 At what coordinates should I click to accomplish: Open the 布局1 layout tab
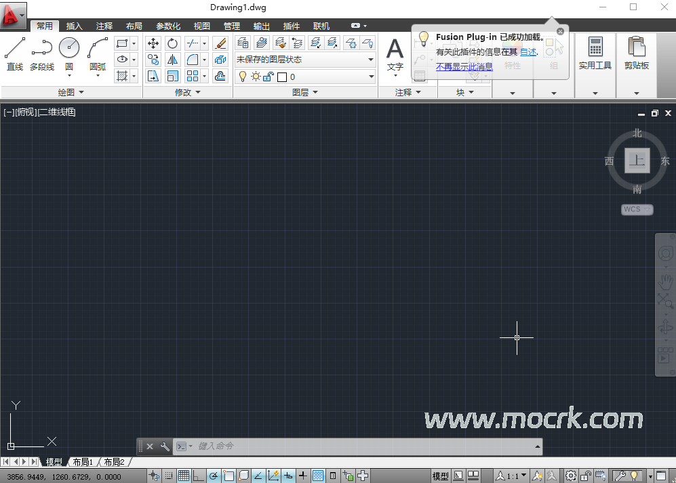click(x=83, y=462)
